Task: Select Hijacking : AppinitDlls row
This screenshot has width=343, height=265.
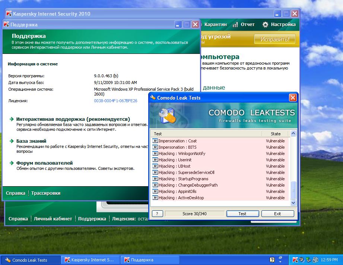Action: coord(220,192)
